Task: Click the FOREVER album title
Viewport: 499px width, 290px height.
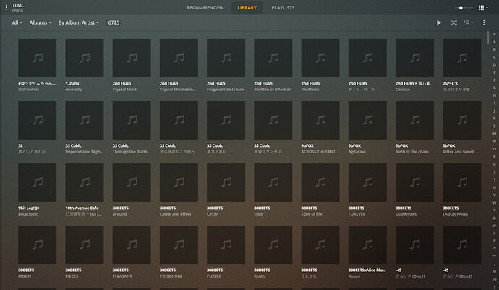Action: coord(357,214)
